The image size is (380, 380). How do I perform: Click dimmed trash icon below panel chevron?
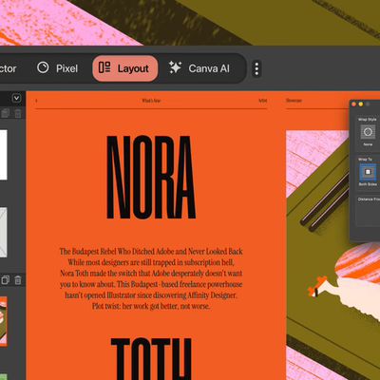(x=18, y=113)
